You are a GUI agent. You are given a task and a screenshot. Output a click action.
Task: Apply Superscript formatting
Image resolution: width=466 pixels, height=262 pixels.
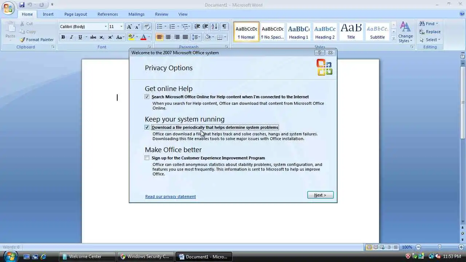coord(110,37)
